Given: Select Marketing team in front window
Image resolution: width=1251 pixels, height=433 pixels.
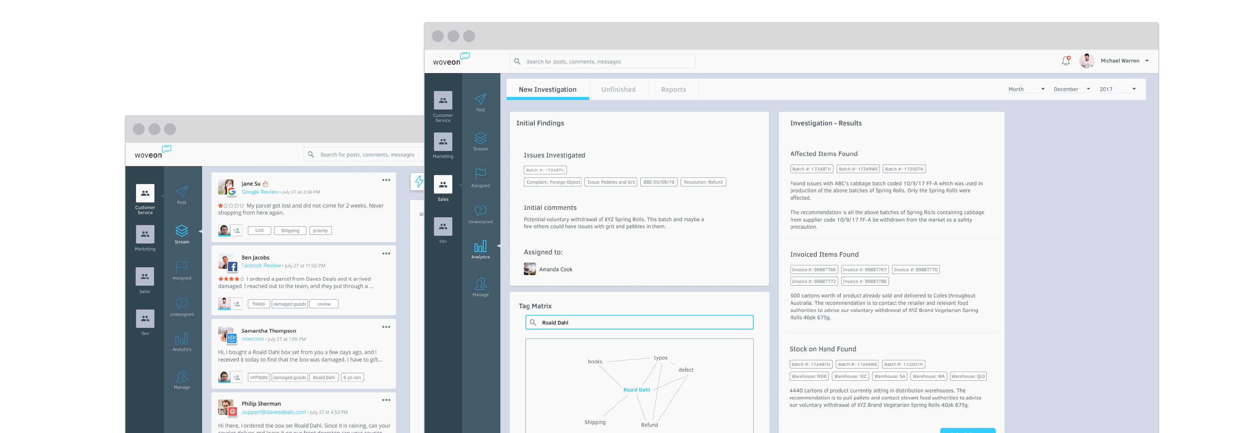Looking at the screenshot, I should pos(443,146).
